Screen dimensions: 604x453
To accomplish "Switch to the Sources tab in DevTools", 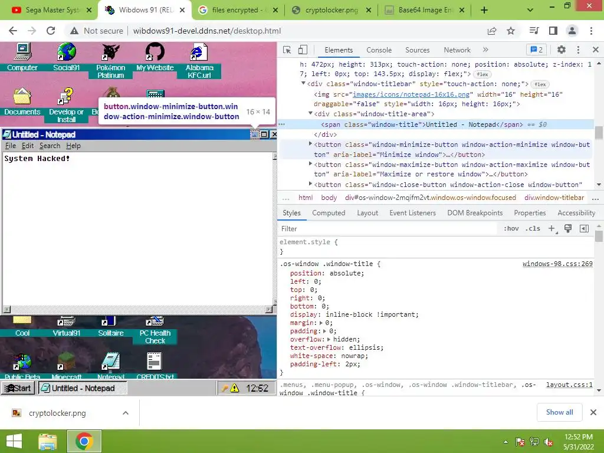I will pyautogui.click(x=417, y=50).
